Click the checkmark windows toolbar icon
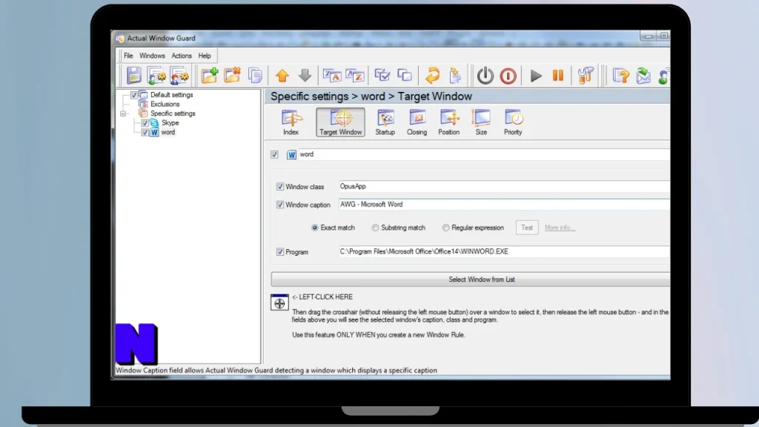The height and width of the screenshot is (427, 759). tap(382, 75)
